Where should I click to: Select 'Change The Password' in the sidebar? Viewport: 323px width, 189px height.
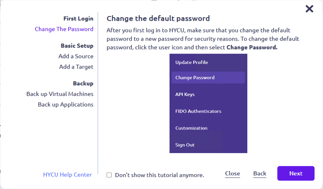(x=64, y=29)
